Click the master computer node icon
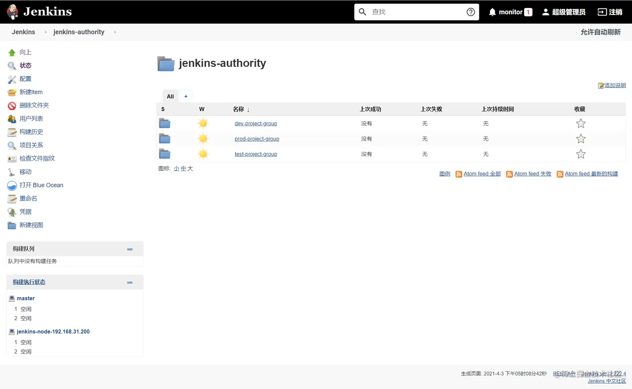 12,298
